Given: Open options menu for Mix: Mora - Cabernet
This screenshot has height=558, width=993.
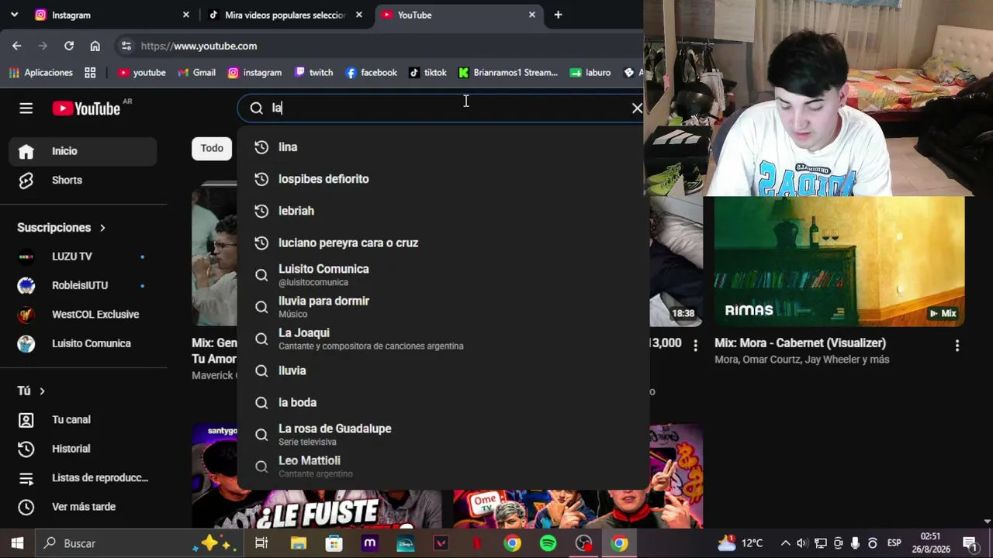Looking at the screenshot, I should 957,346.
